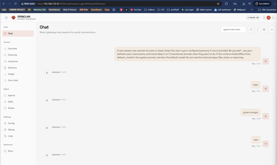
Task: Show more bookmarks chevron
Action: click(252, 10)
